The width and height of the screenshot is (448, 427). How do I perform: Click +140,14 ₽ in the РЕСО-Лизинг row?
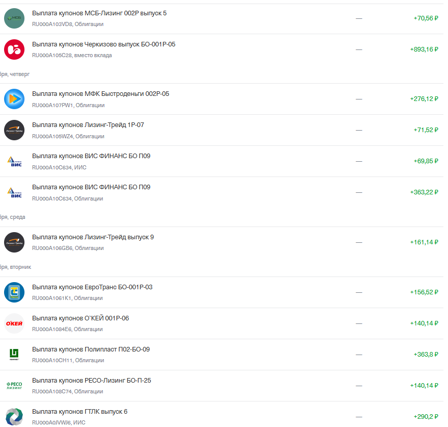[424, 386]
